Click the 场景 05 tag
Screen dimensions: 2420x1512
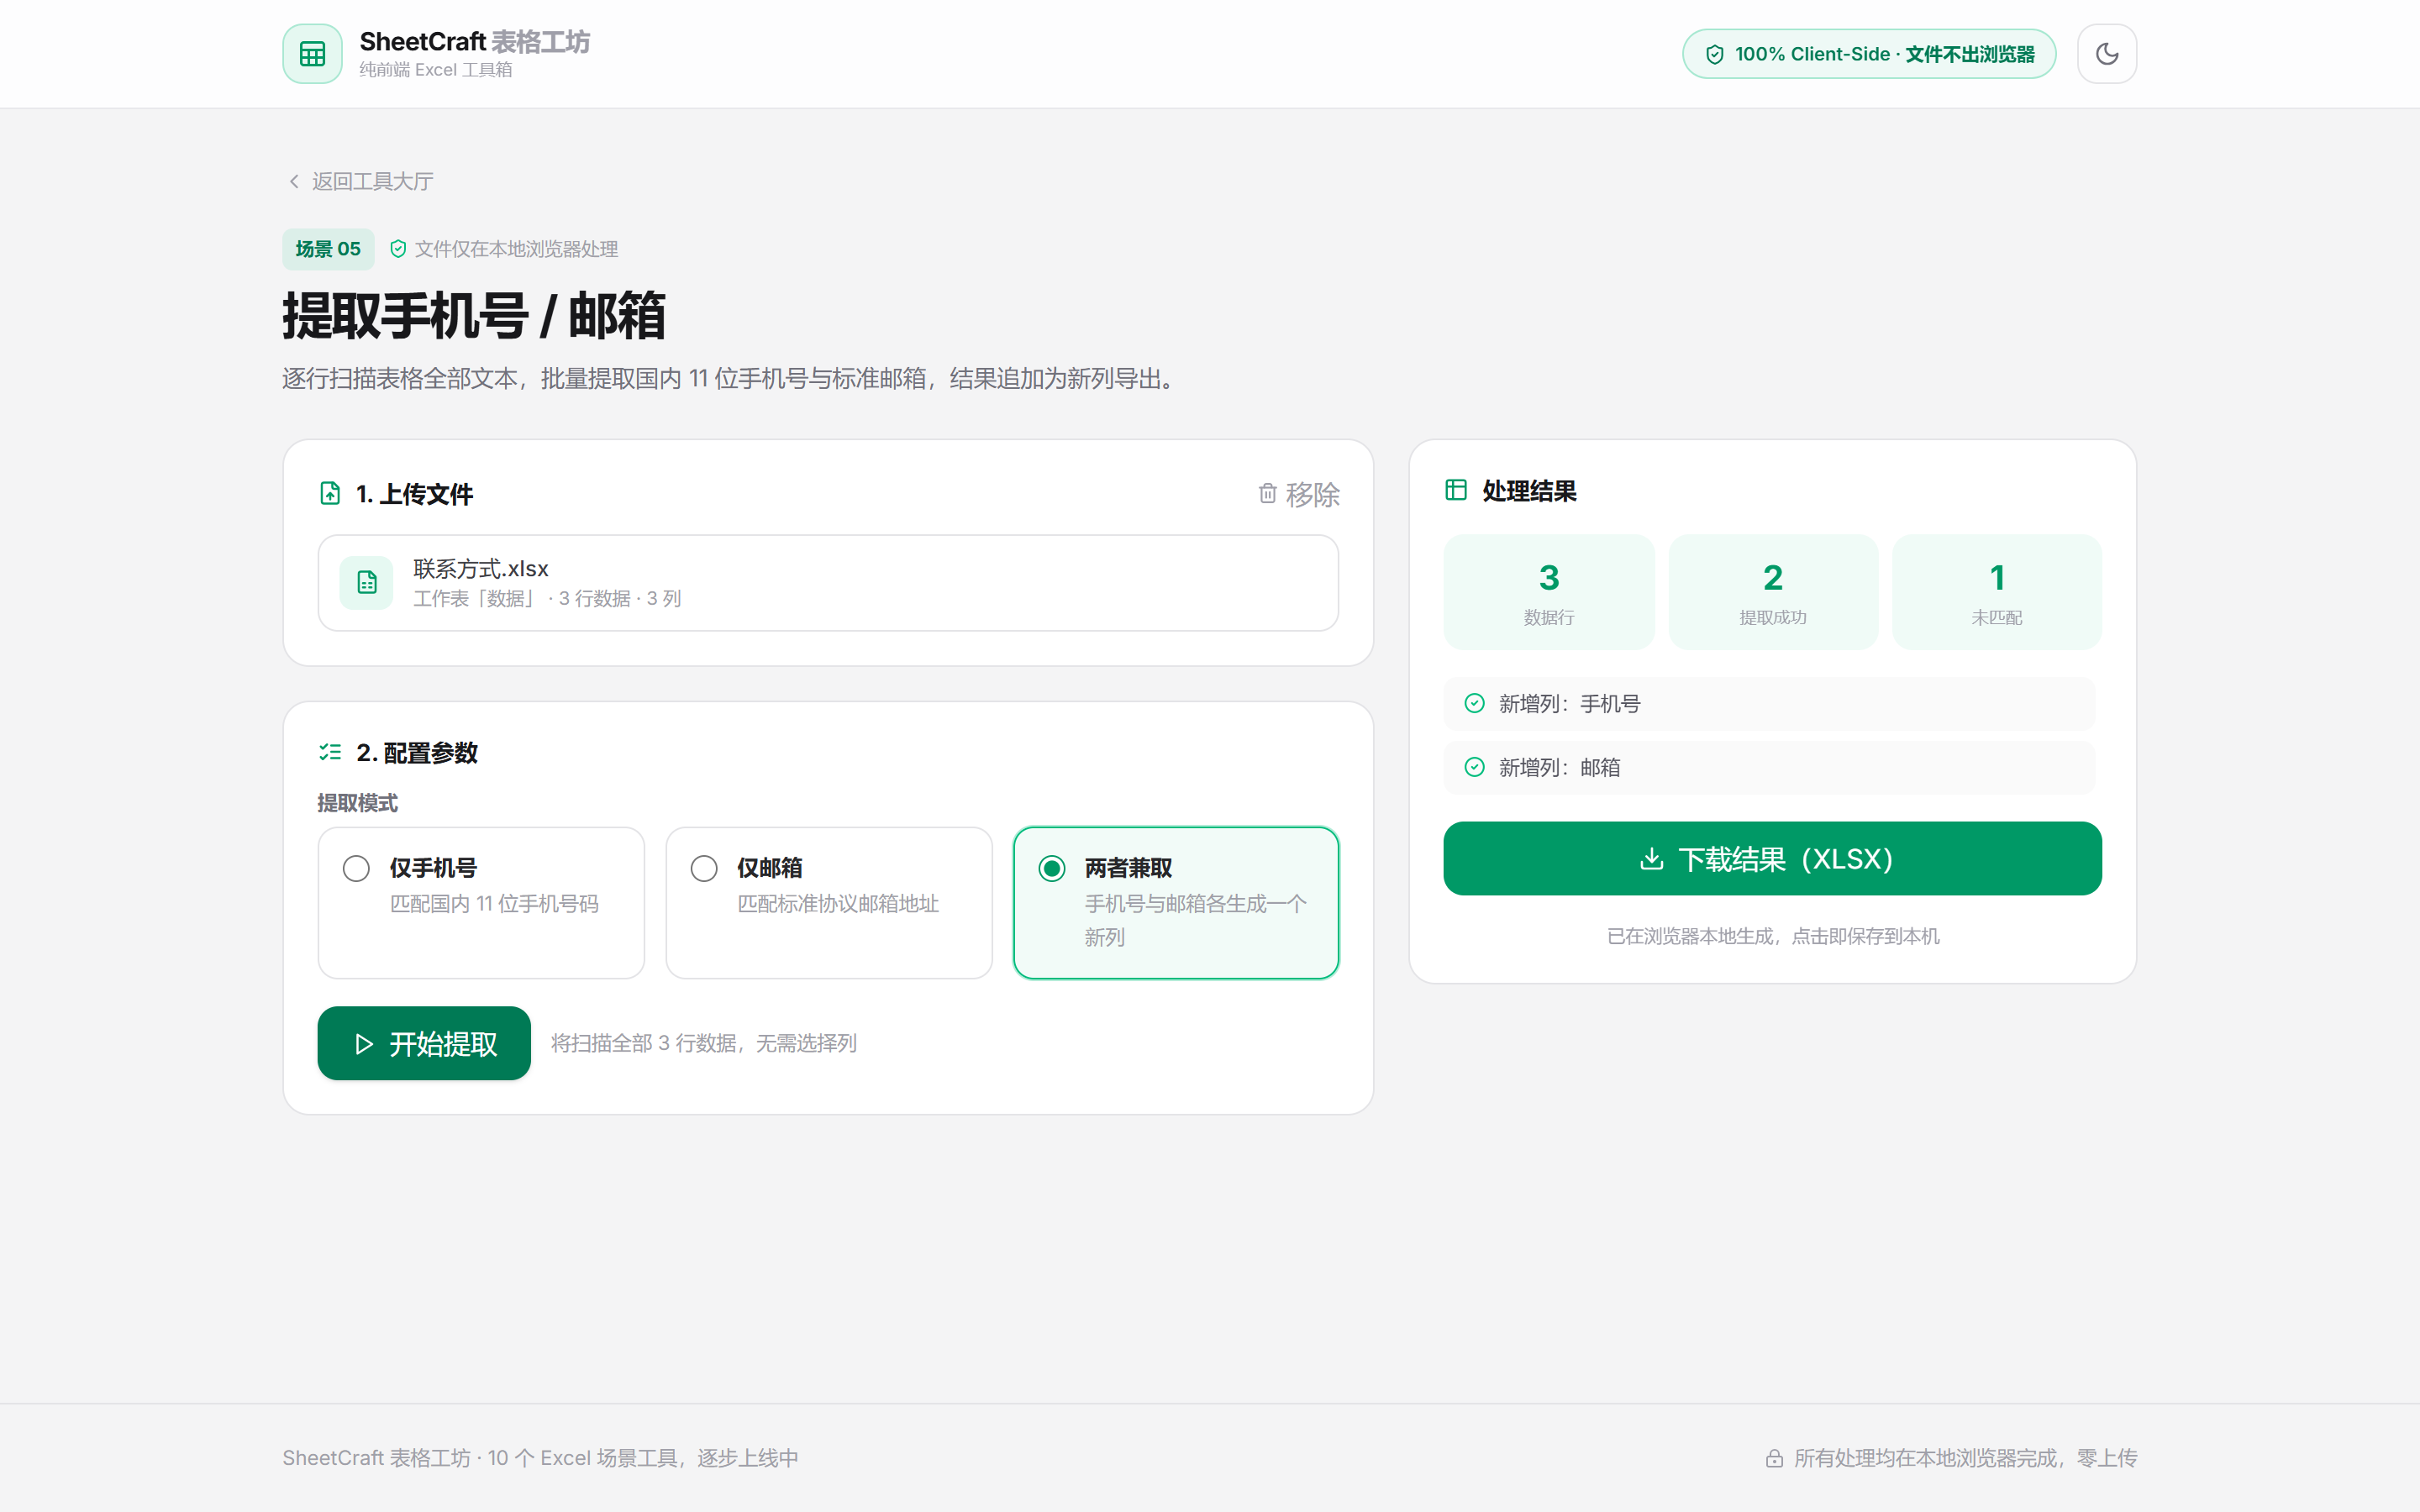(x=328, y=249)
